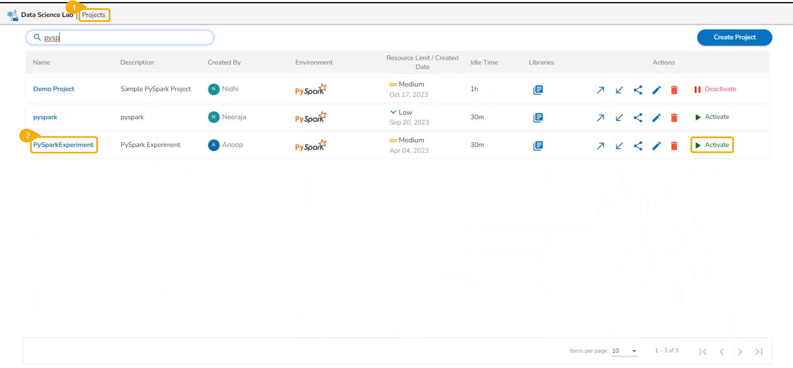Screen dimensions: 793x368
Task: Click the Idle Time column header
Action: point(484,62)
